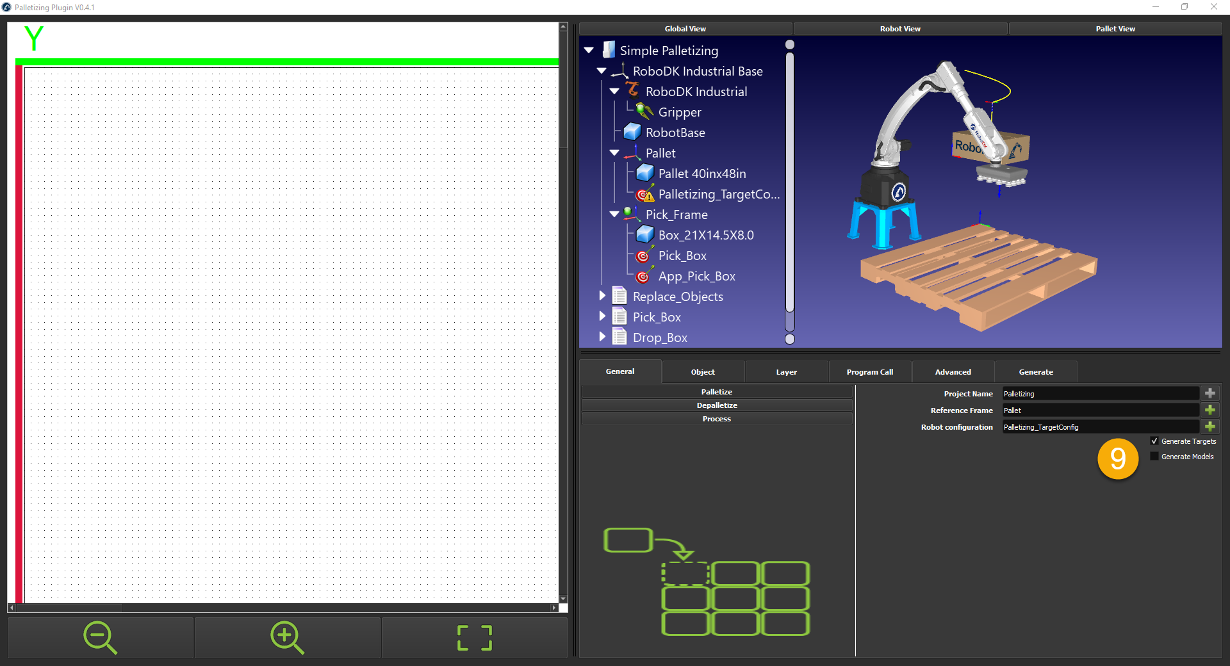Expand the Replace_Objects program node
This screenshot has height=666, width=1230.
click(x=602, y=296)
